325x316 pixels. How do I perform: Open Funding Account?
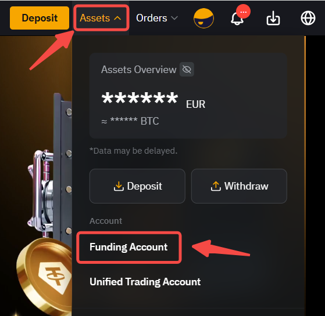128,247
